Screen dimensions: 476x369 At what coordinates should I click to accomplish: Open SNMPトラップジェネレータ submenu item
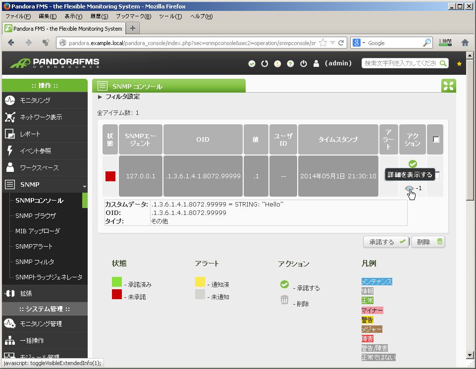click(49, 277)
